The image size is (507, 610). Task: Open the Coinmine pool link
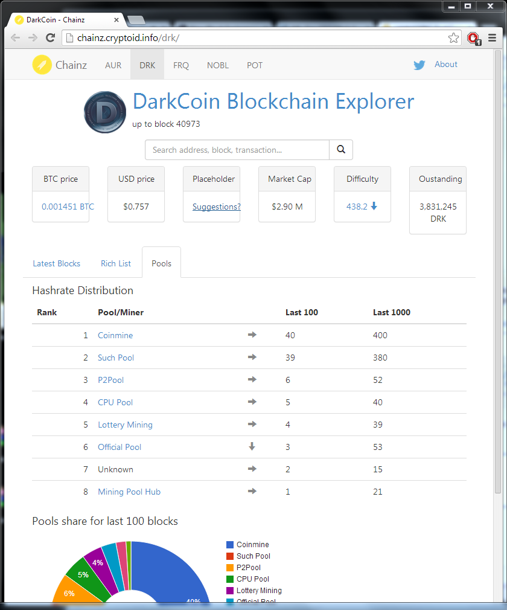[x=115, y=335]
